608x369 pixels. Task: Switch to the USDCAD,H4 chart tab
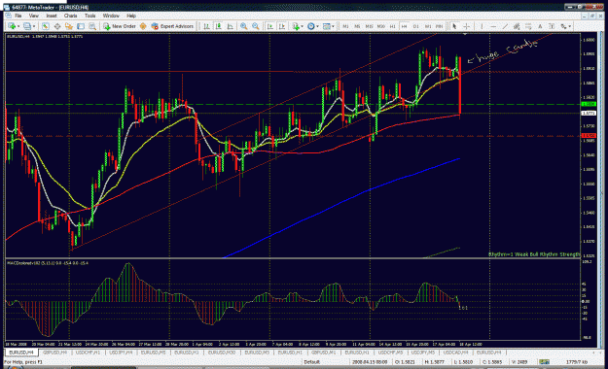pyautogui.click(x=455, y=352)
